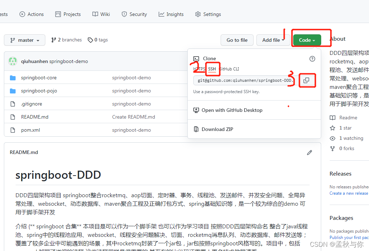The image size is (369, 251).
Task: Click the clone URL text field
Action: [x=244, y=80]
